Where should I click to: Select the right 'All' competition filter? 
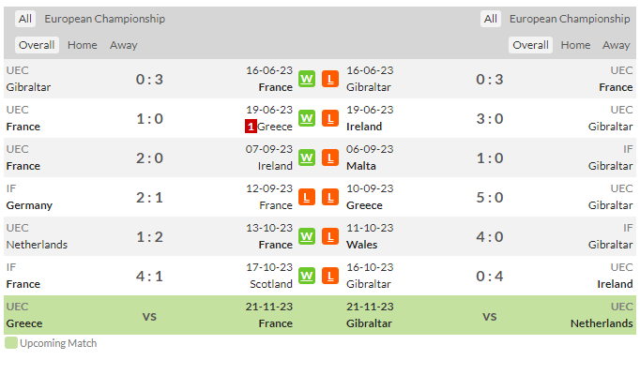coord(490,19)
